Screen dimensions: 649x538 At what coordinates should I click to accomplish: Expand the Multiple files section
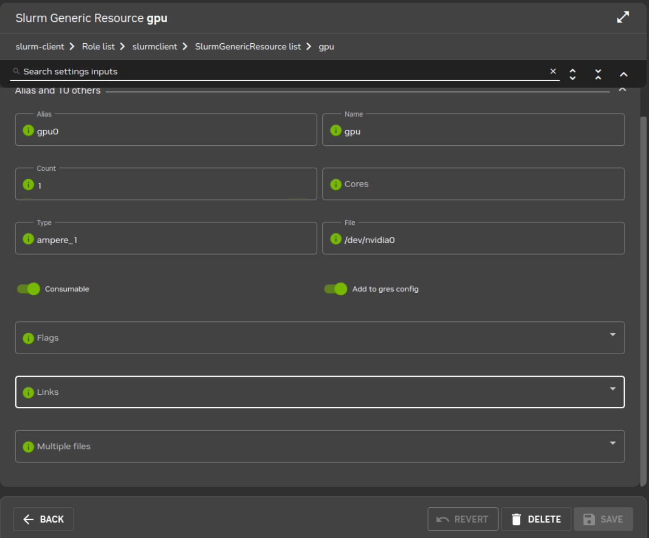[x=613, y=442]
